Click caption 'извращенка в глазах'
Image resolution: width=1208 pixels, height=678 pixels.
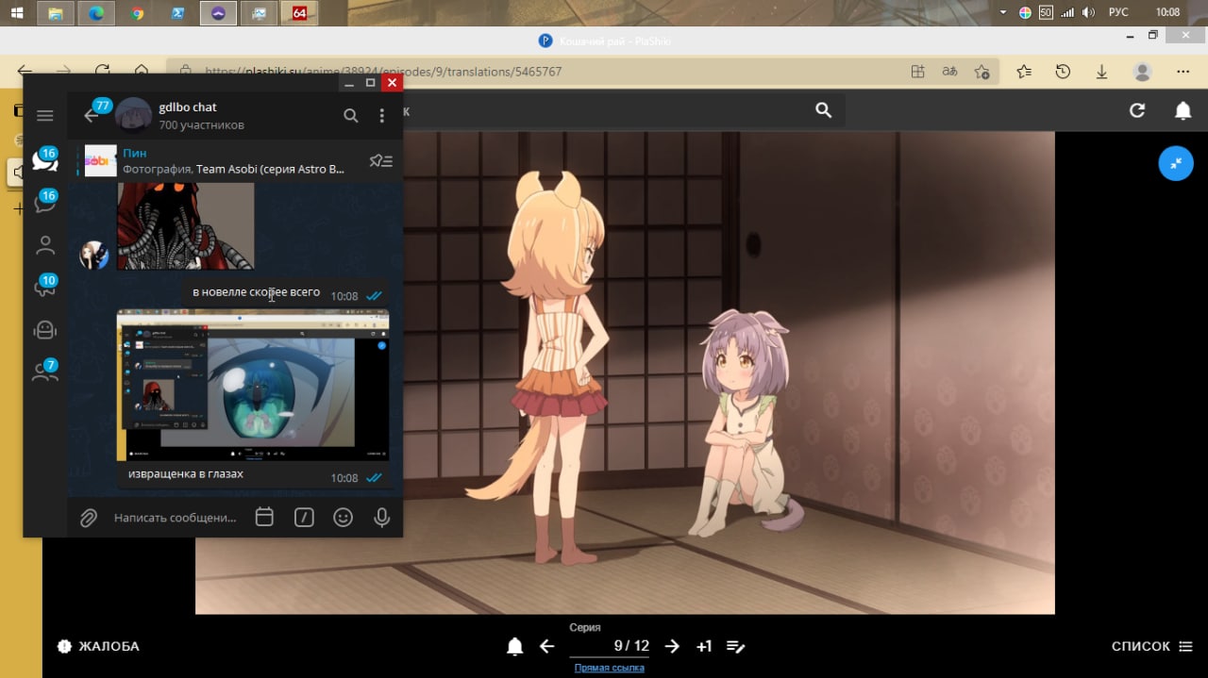pos(186,473)
